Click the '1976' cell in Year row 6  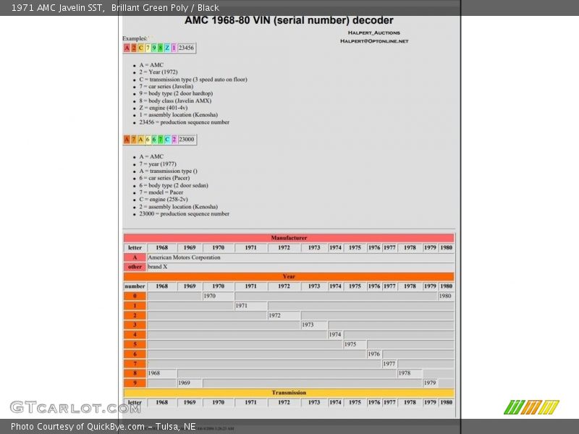click(374, 354)
